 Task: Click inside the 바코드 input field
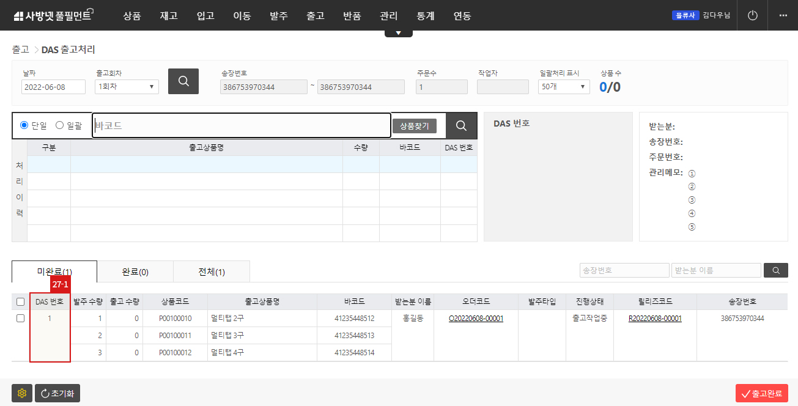pyautogui.click(x=242, y=125)
